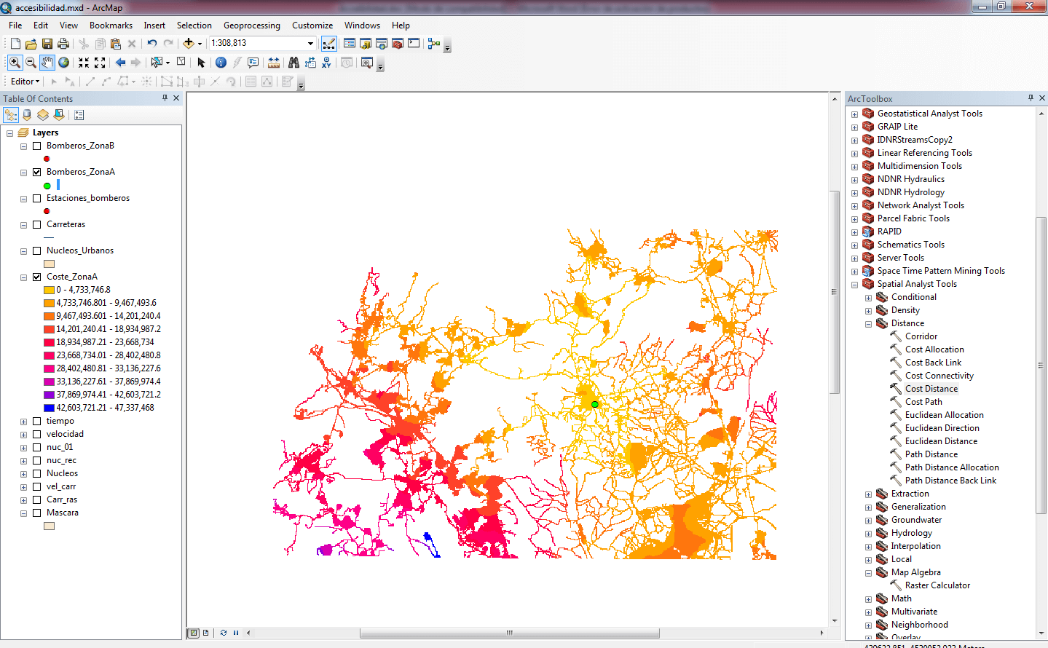This screenshot has height=648, width=1048.
Task: Select the Identify tool
Action: click(221, 63)
